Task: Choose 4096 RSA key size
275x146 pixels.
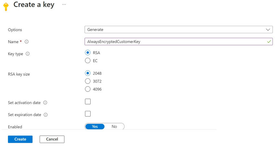Action: 88,89
